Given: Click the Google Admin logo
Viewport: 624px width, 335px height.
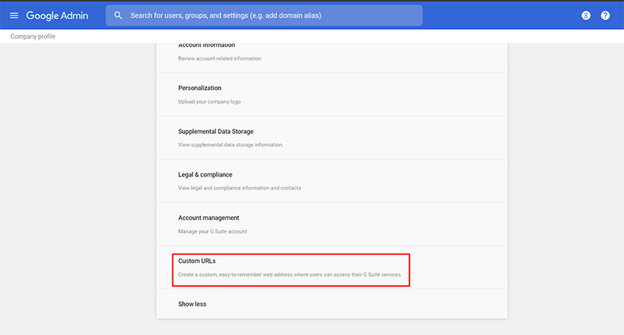Looking at the screenshot, I should coord(57,16).
